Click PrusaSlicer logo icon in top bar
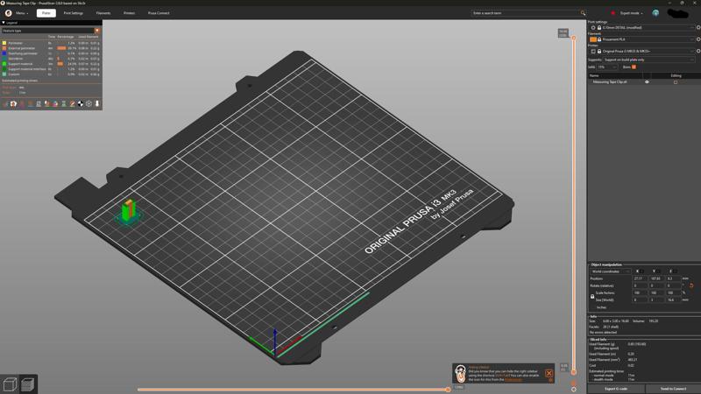The width and height of the screenshot is (701, 394). [8, 13]
